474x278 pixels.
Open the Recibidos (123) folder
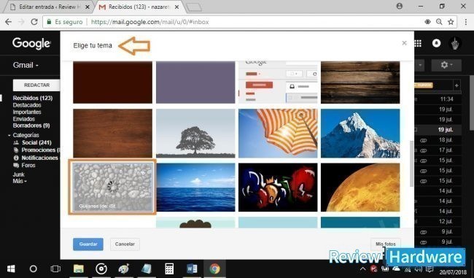click(33, 98)
